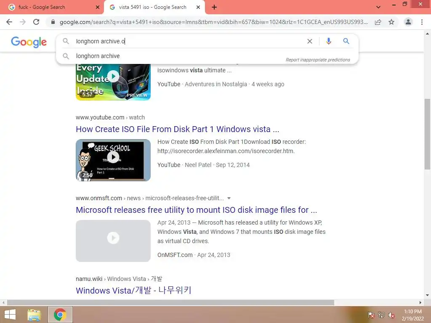Click the muted volume tray icon
Viewport: 431px width, 323px height.
391,315
